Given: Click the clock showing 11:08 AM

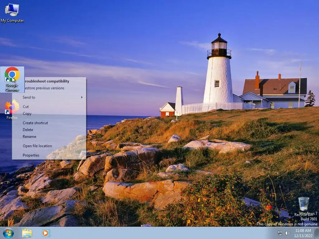Looking at the screenshot, I should pos(303,233).
